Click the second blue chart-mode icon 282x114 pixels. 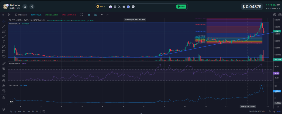[95, 15]
